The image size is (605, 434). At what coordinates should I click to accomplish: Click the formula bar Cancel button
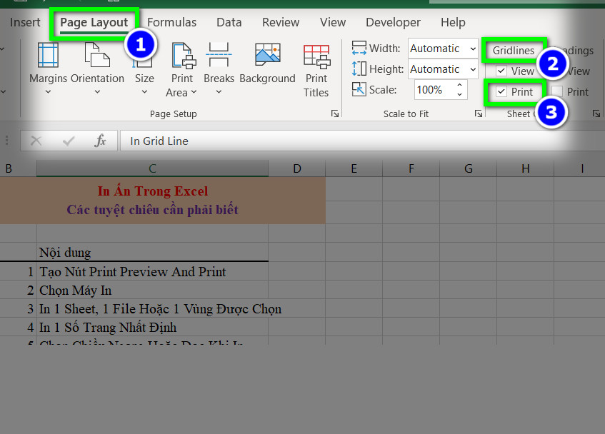coord(36,141)
